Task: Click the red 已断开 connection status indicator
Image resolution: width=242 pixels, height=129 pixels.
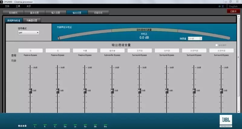Action: pyautogui.click(x=233, y=11)
